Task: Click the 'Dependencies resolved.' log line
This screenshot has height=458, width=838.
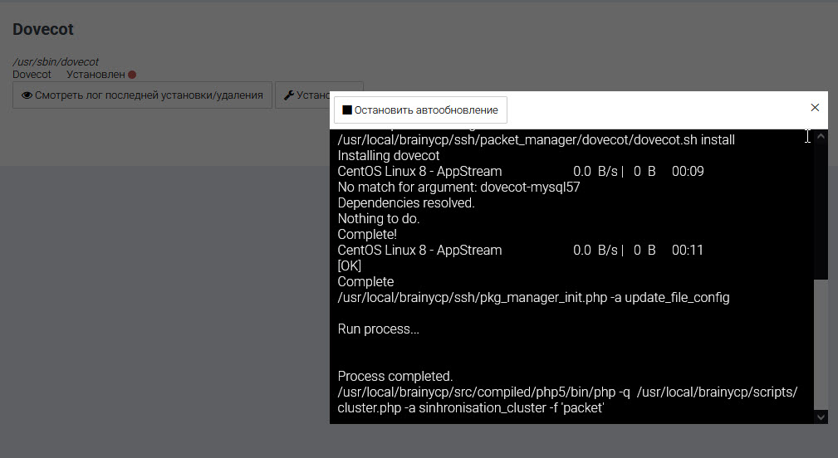Action: tap(406, 203)
